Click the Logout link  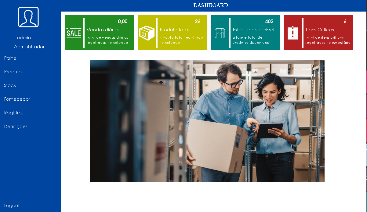[12, 206]
